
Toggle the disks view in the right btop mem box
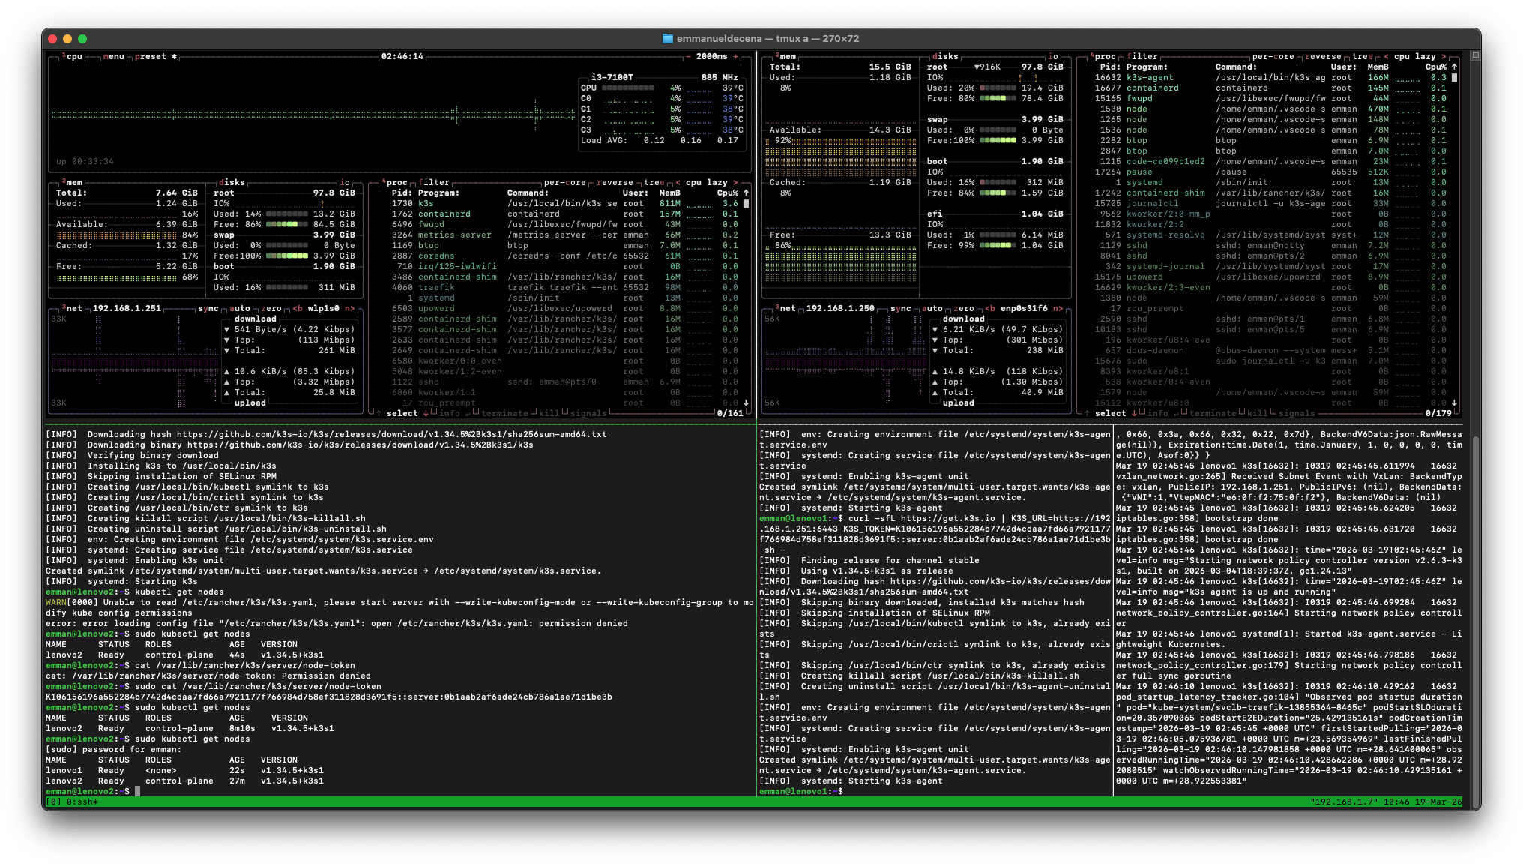pyautogui.click(x=945, y=56)
